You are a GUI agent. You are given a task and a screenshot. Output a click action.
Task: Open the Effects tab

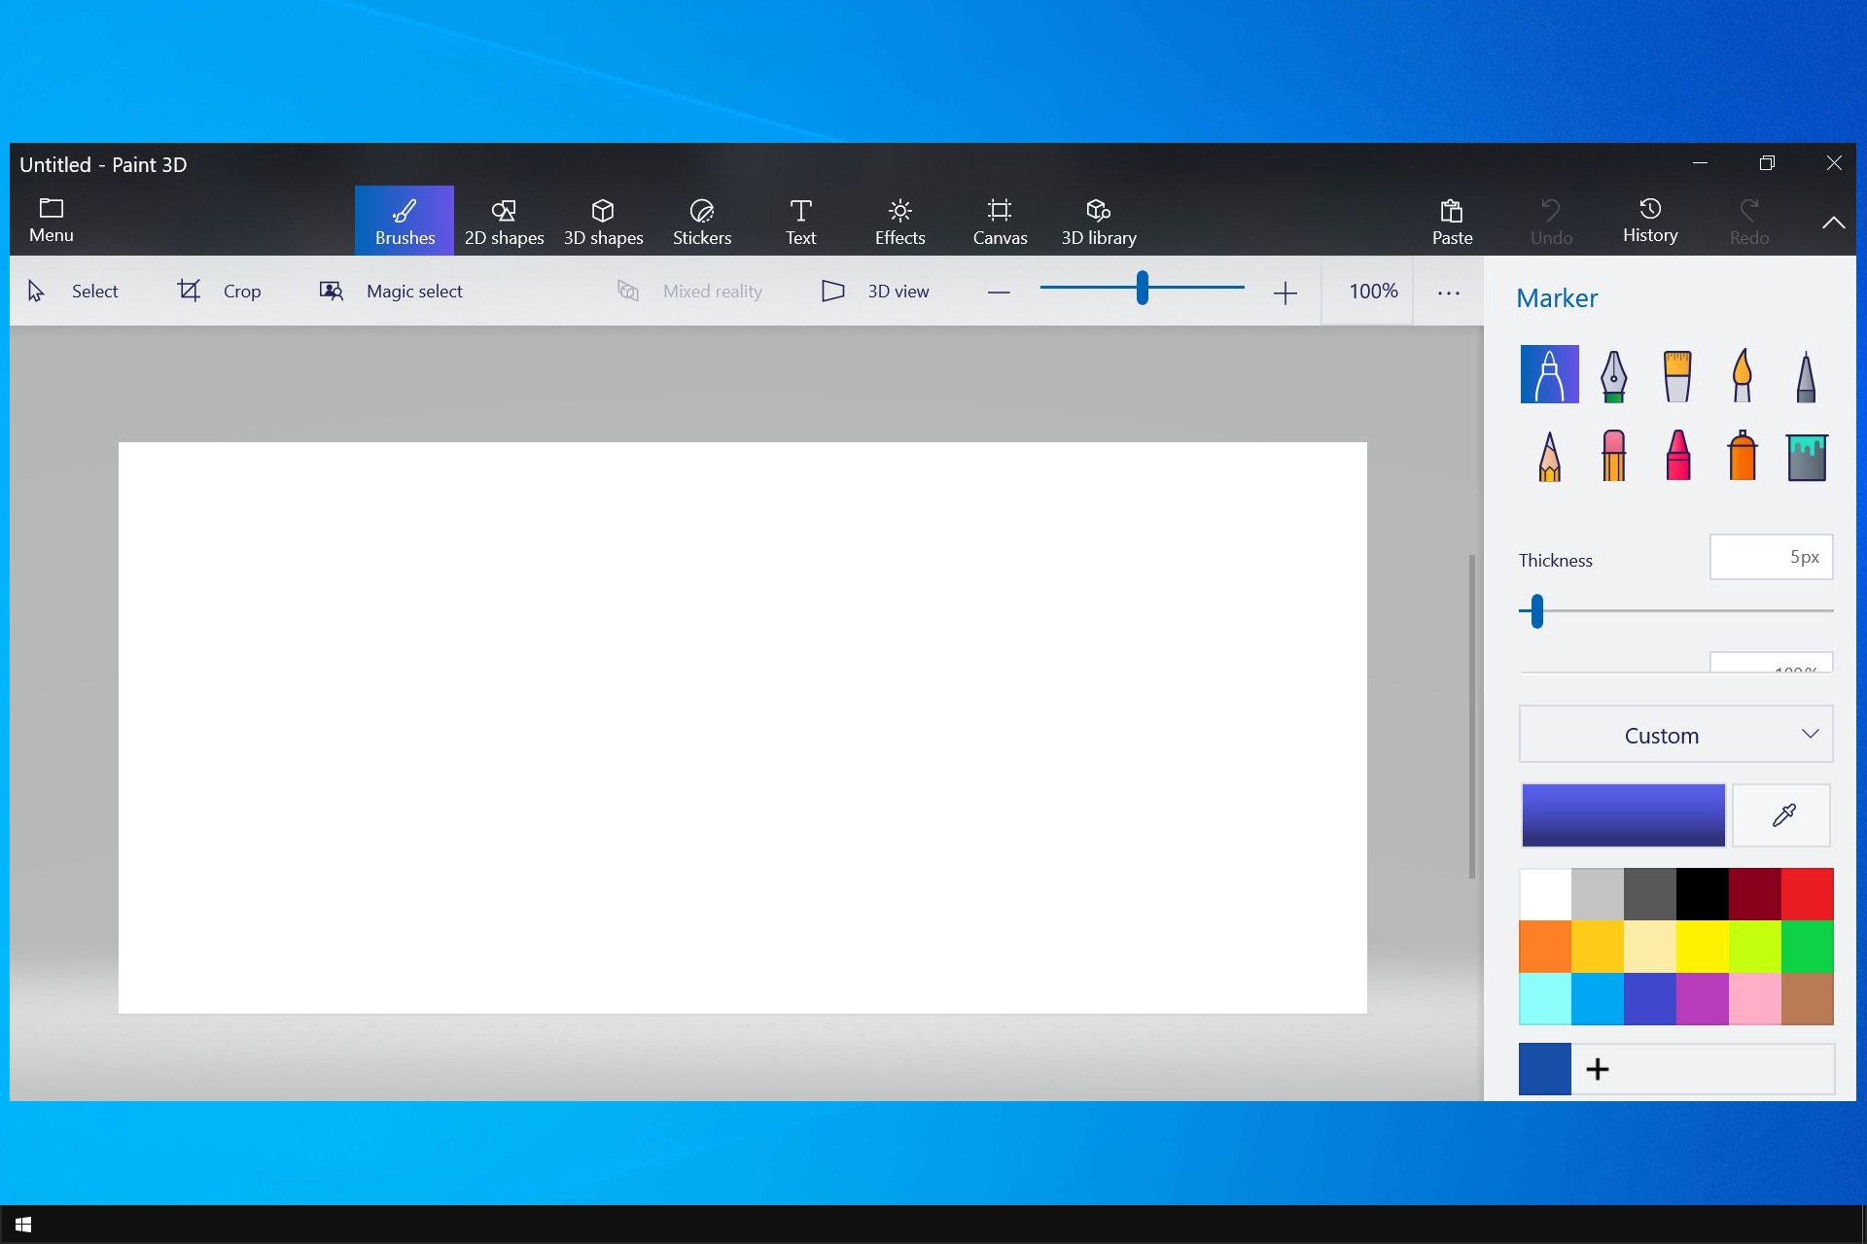pyautogui.click(x=899, y=222)
